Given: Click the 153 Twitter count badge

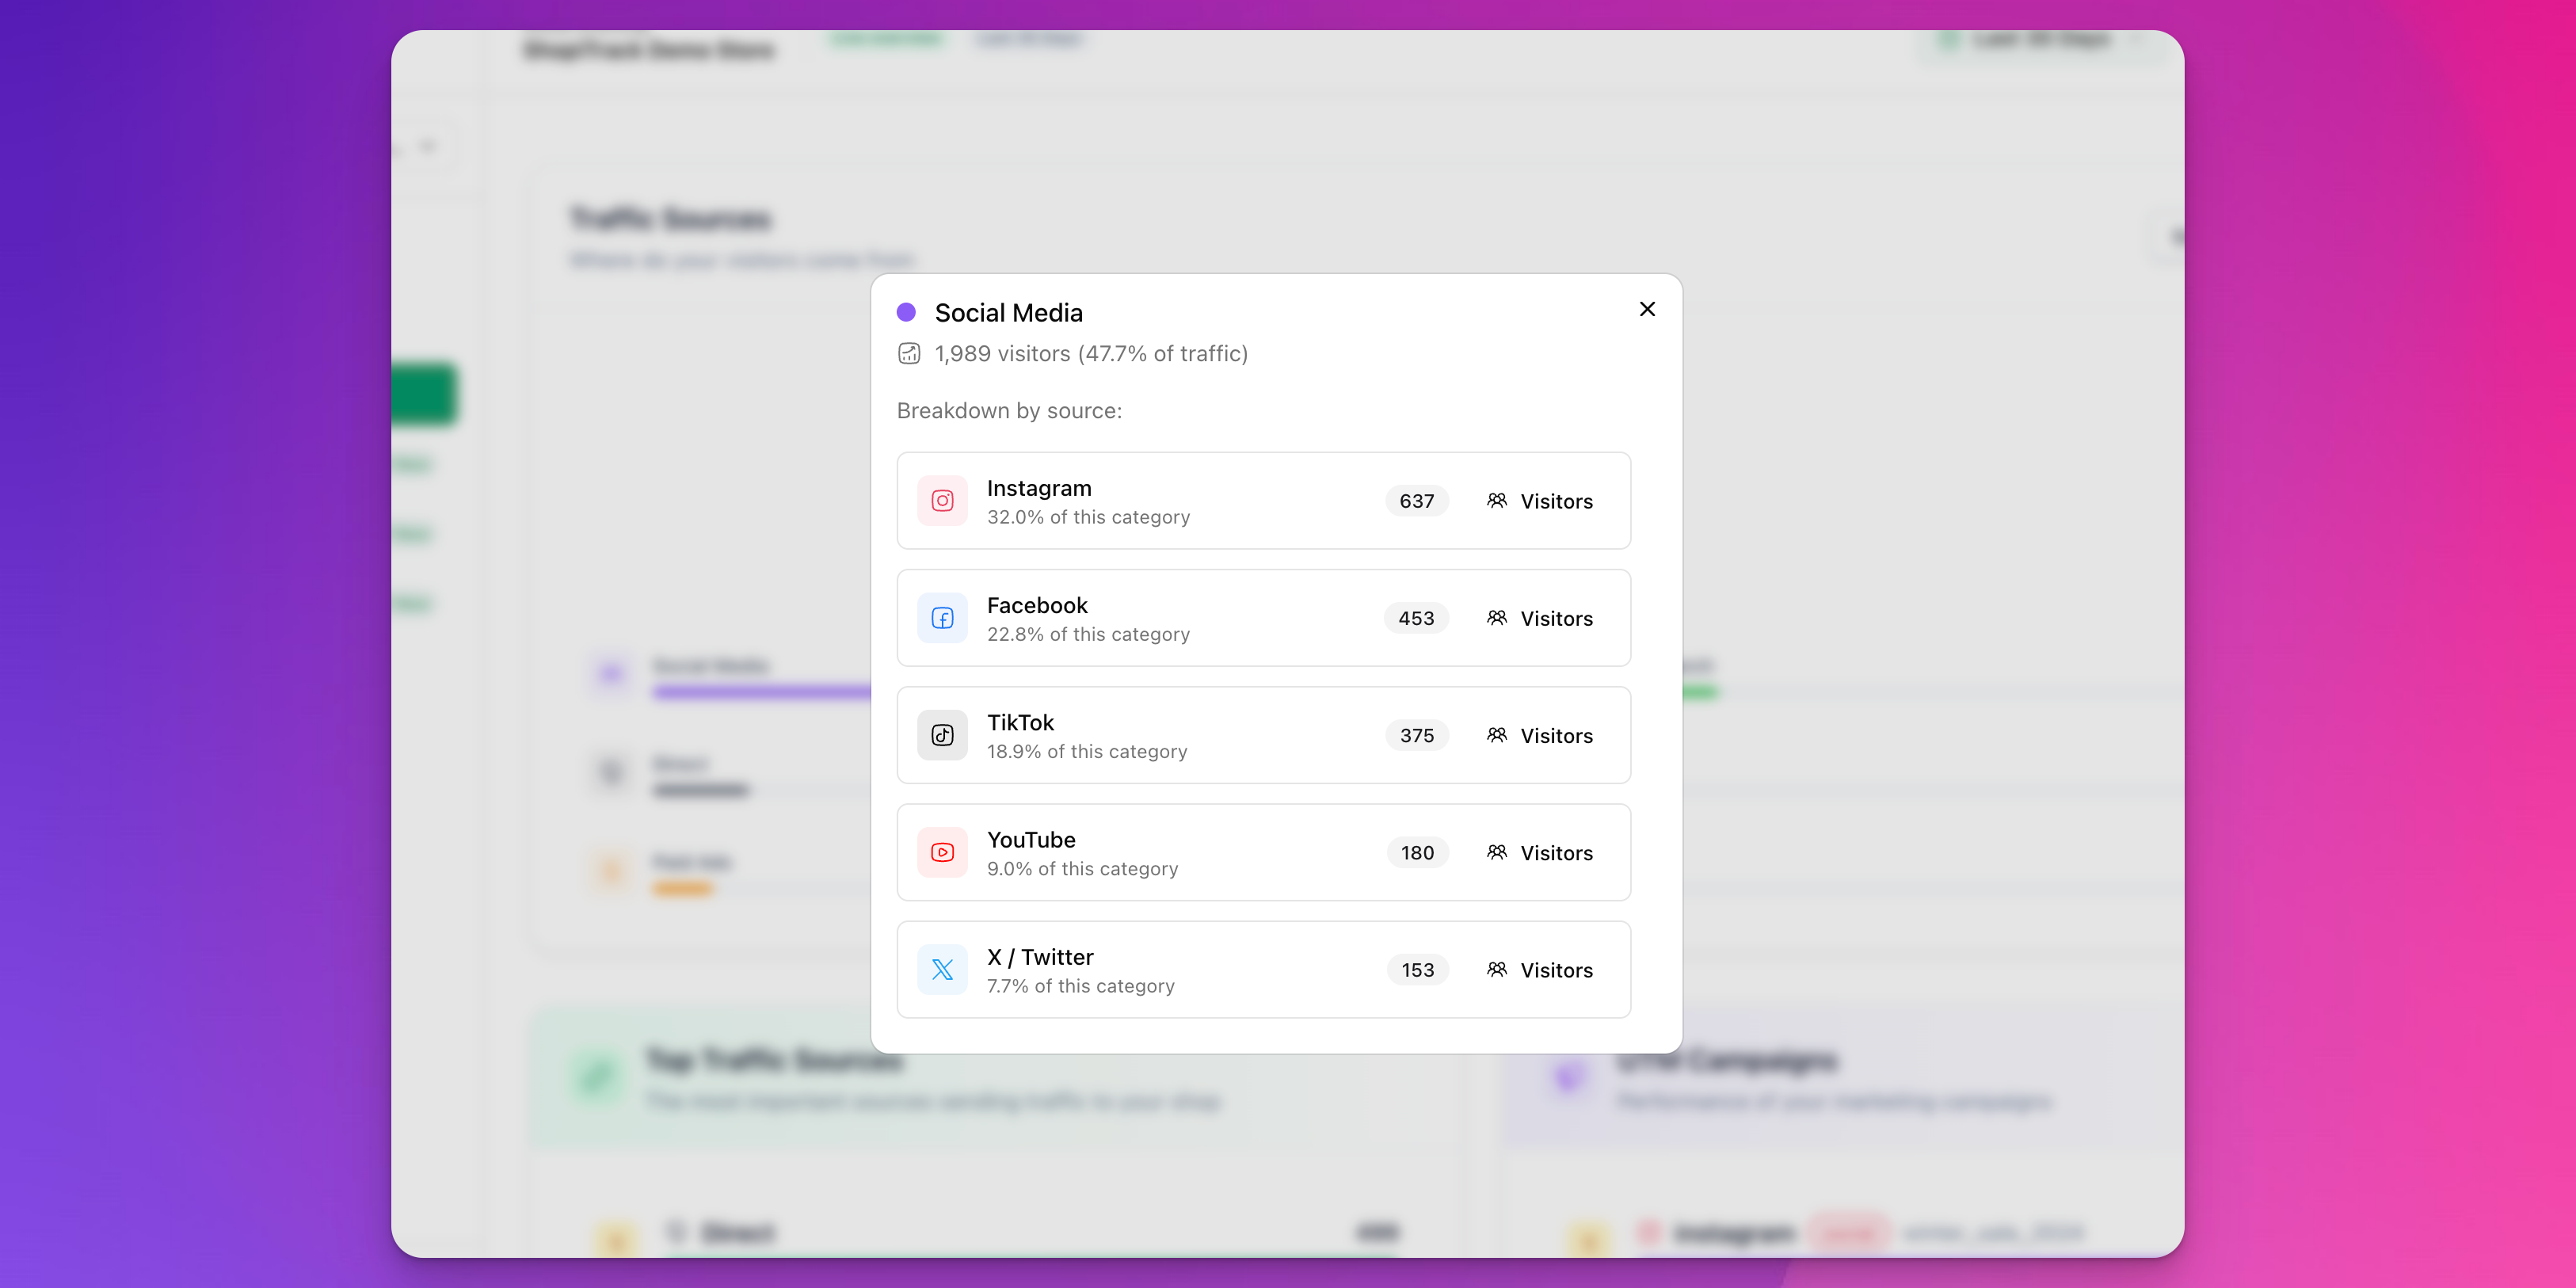Looking at the screenshot, I should tap(1417, 970).
